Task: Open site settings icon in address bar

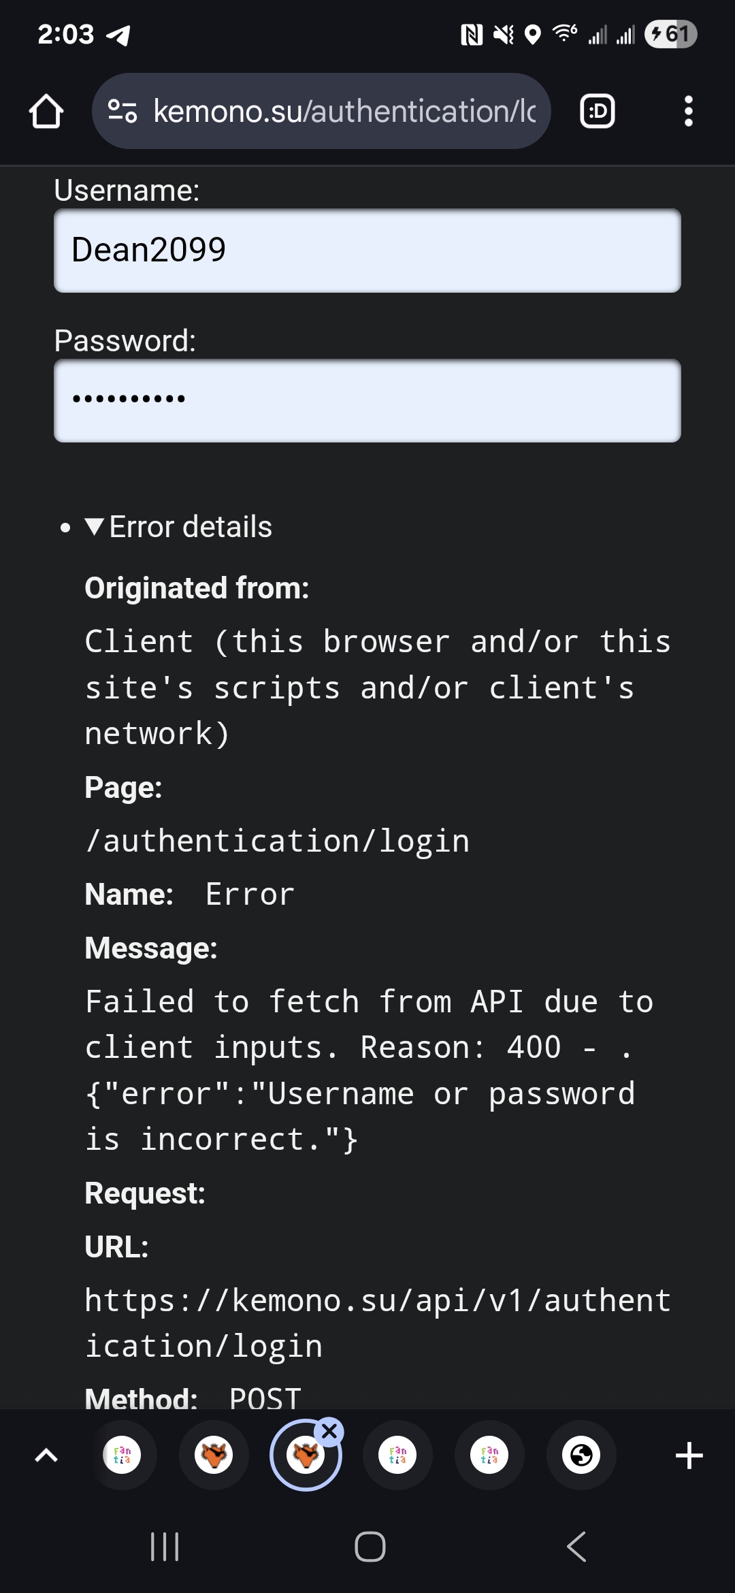Action: click(x=123, y=111)
